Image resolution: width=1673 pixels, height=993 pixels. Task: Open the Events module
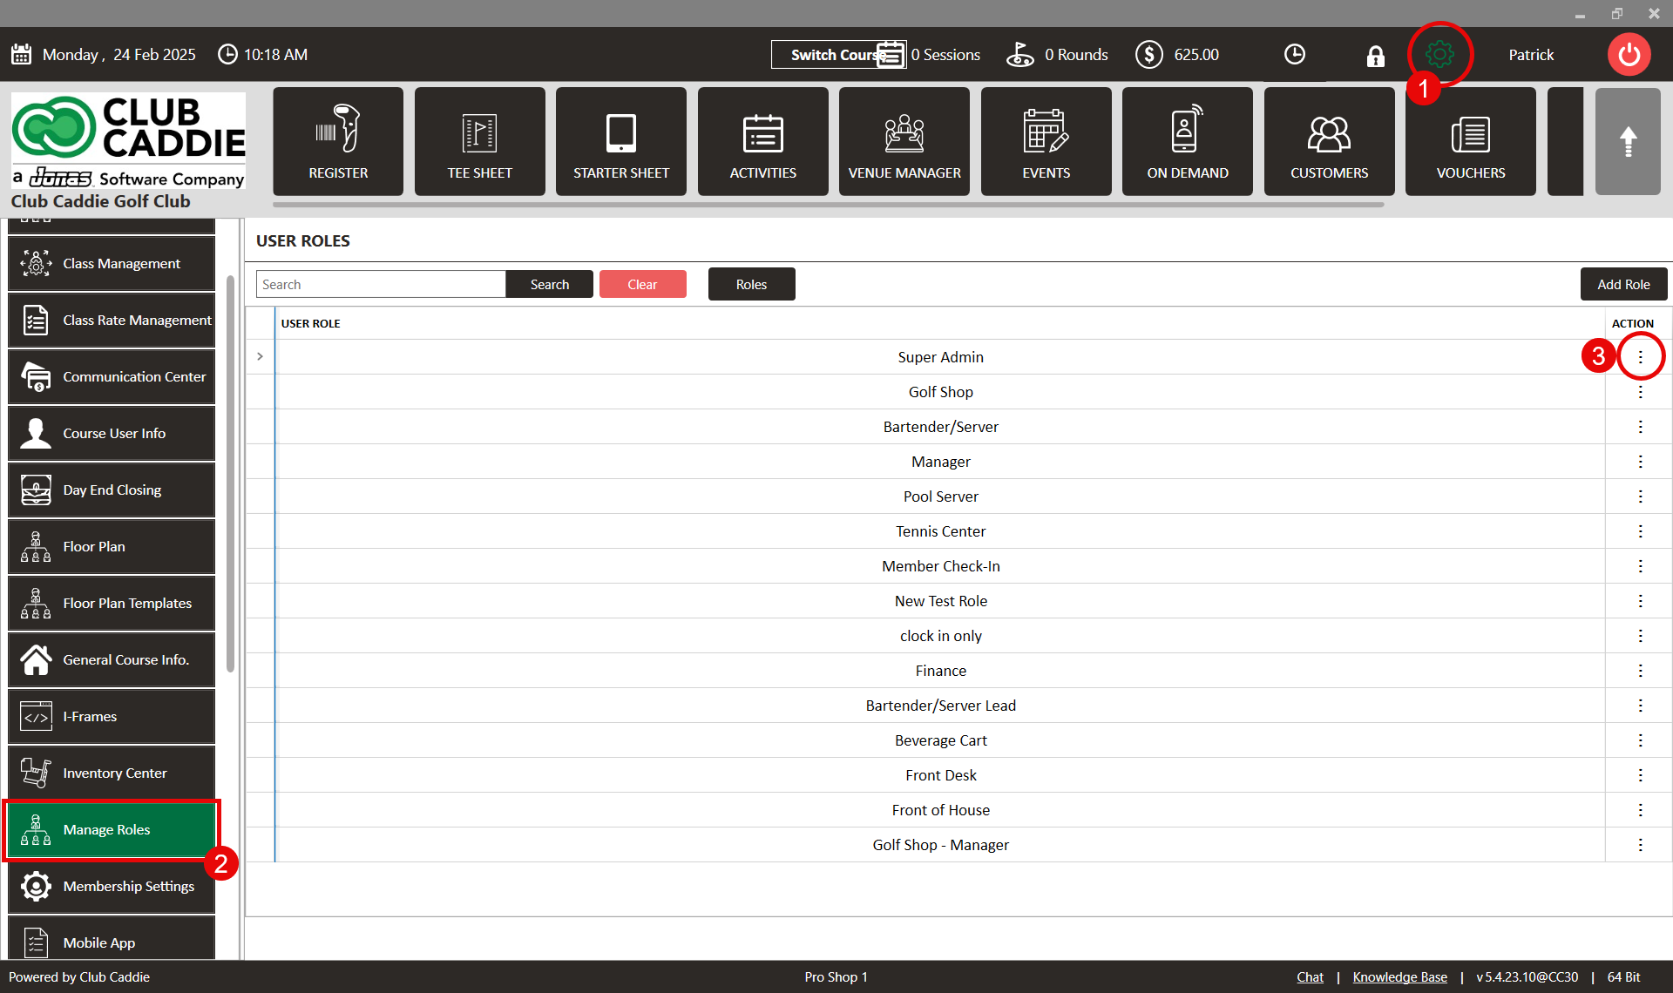click(x=1046, y=141)
